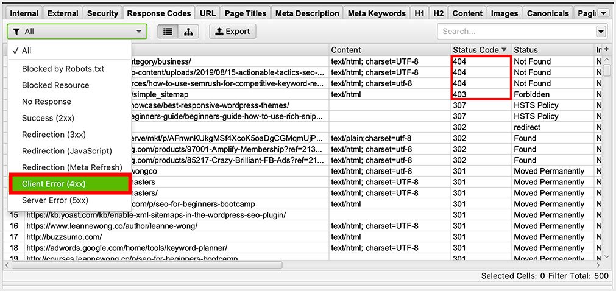The image size is (616, 291).
Task: Click in the Search input field
Action: (515, 32)
